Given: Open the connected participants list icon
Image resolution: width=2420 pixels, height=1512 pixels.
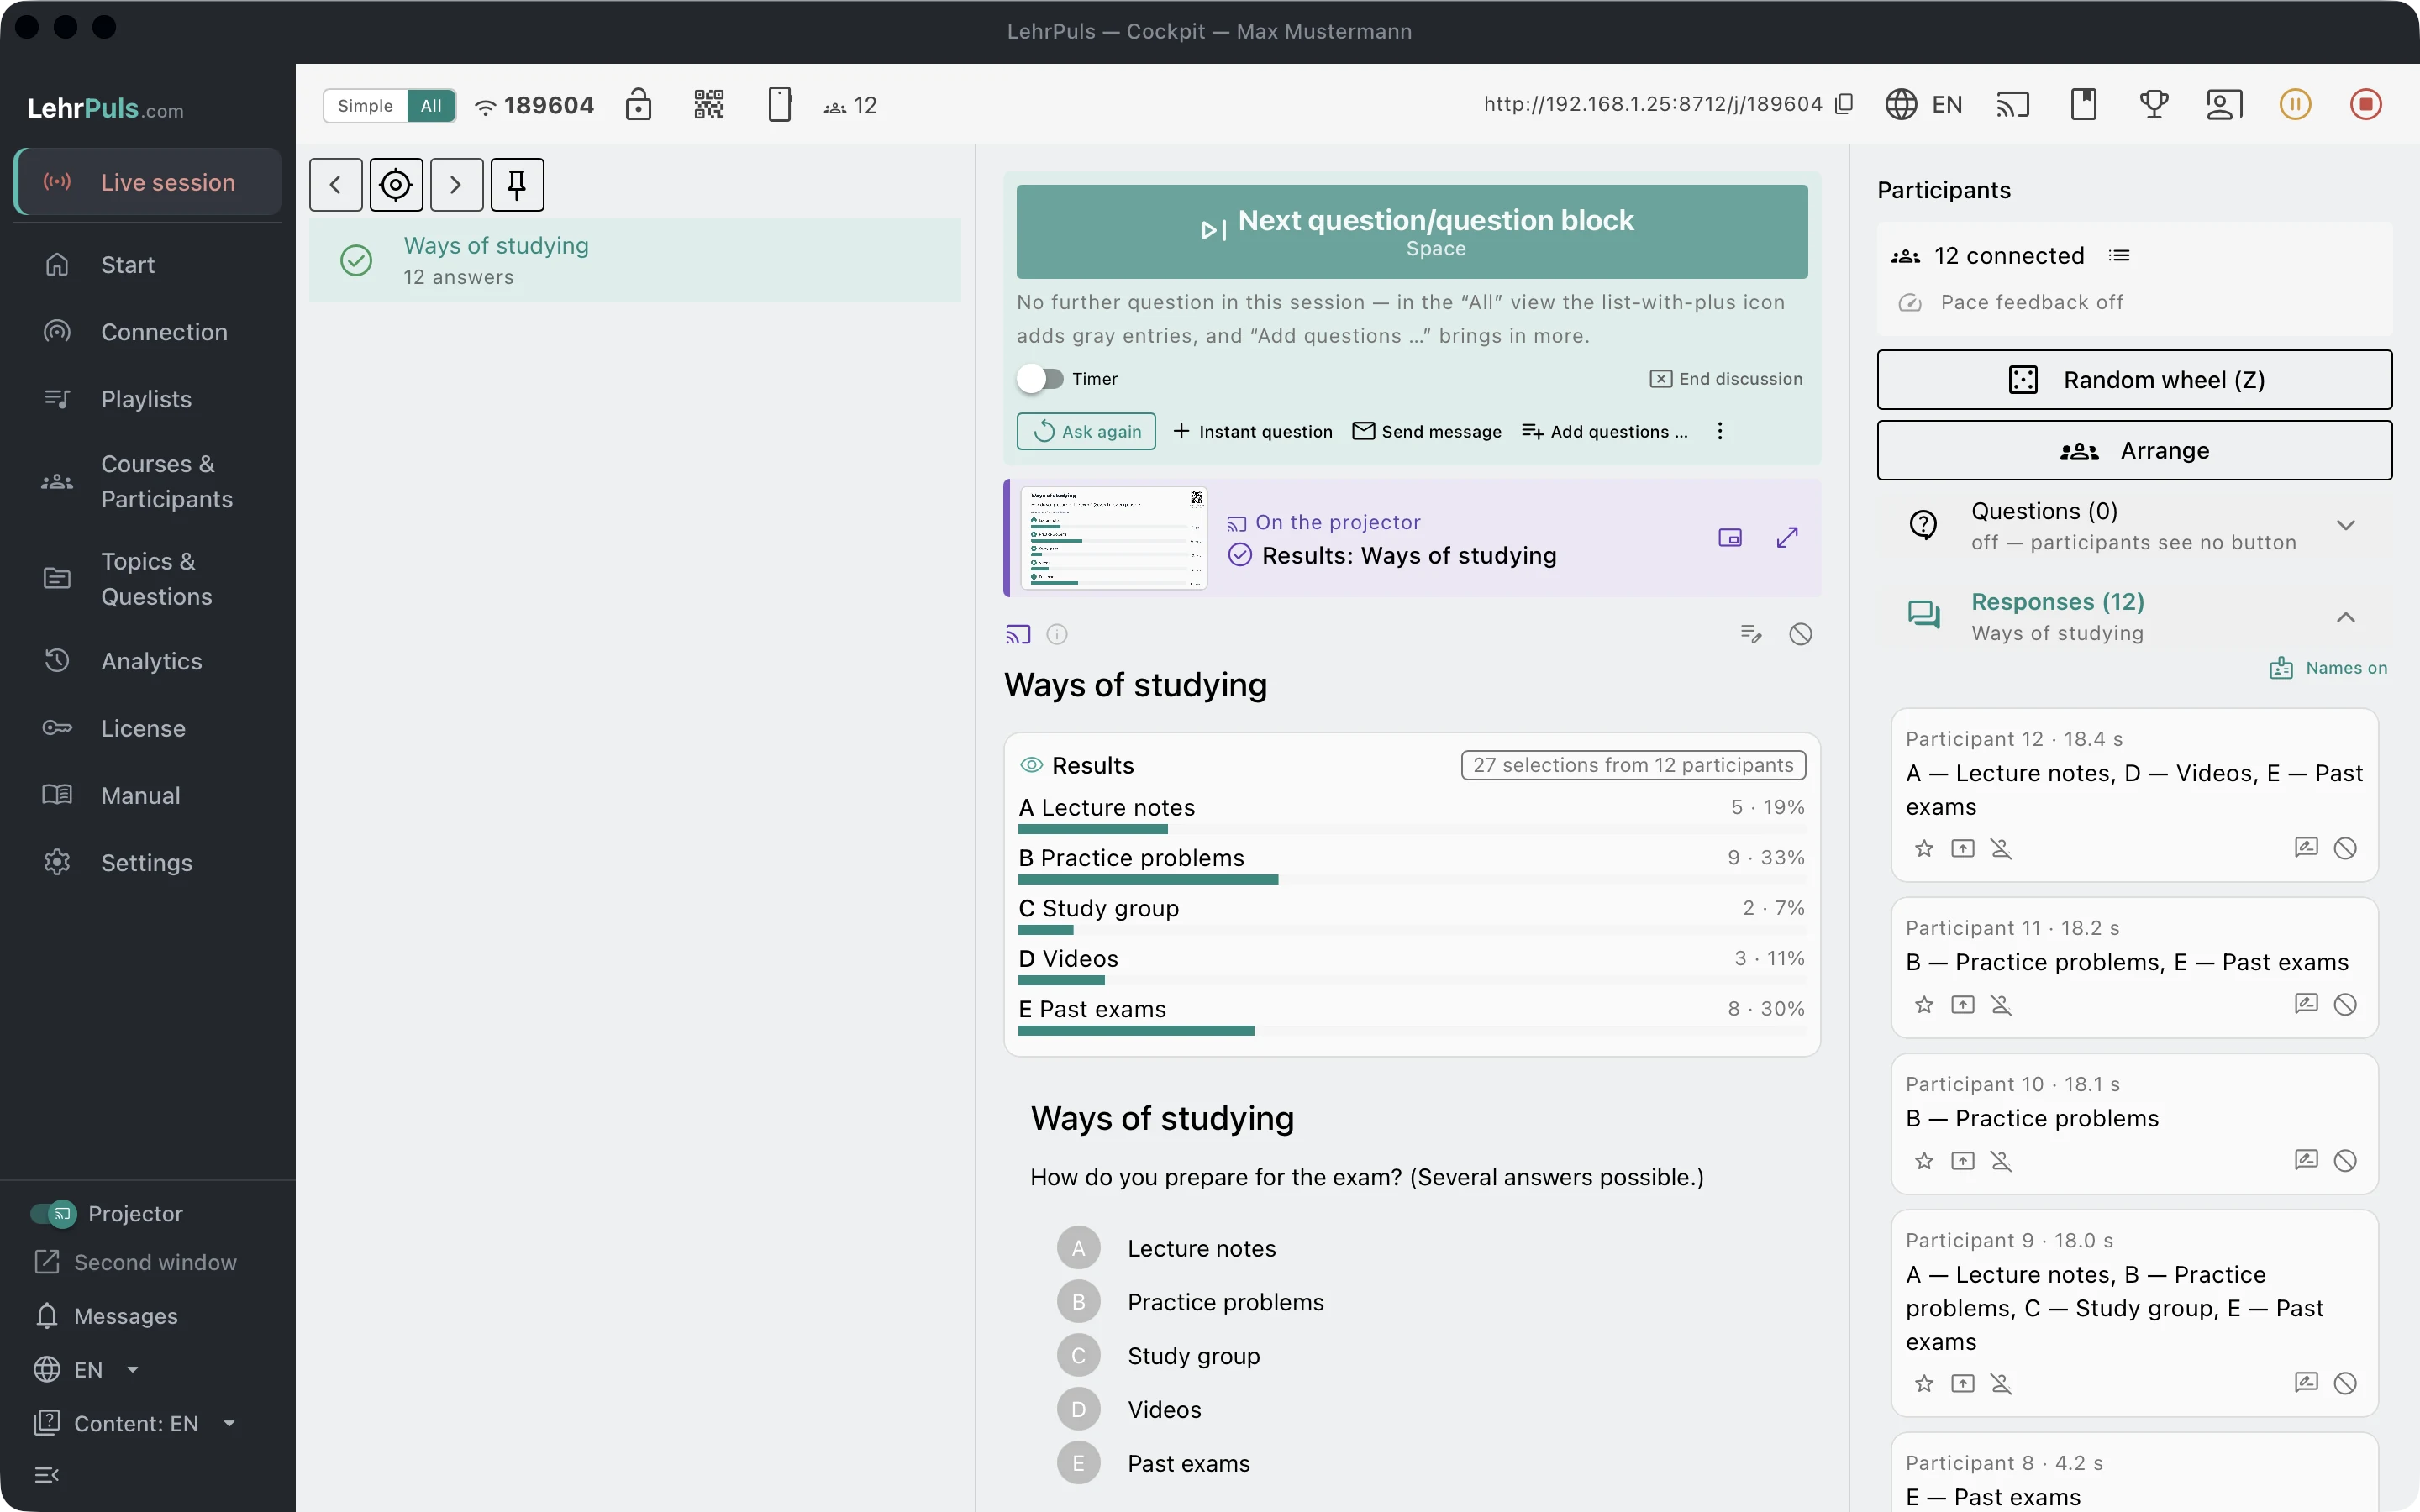Looking at the screenshot, I should (x=2119, y=256).
